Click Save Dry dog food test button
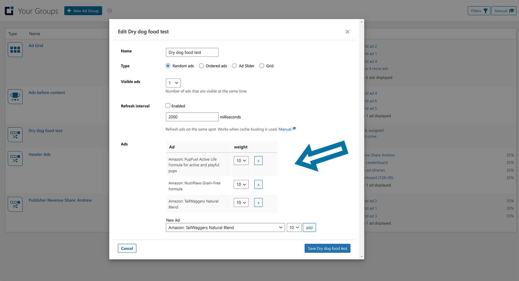 coord(327,248)
